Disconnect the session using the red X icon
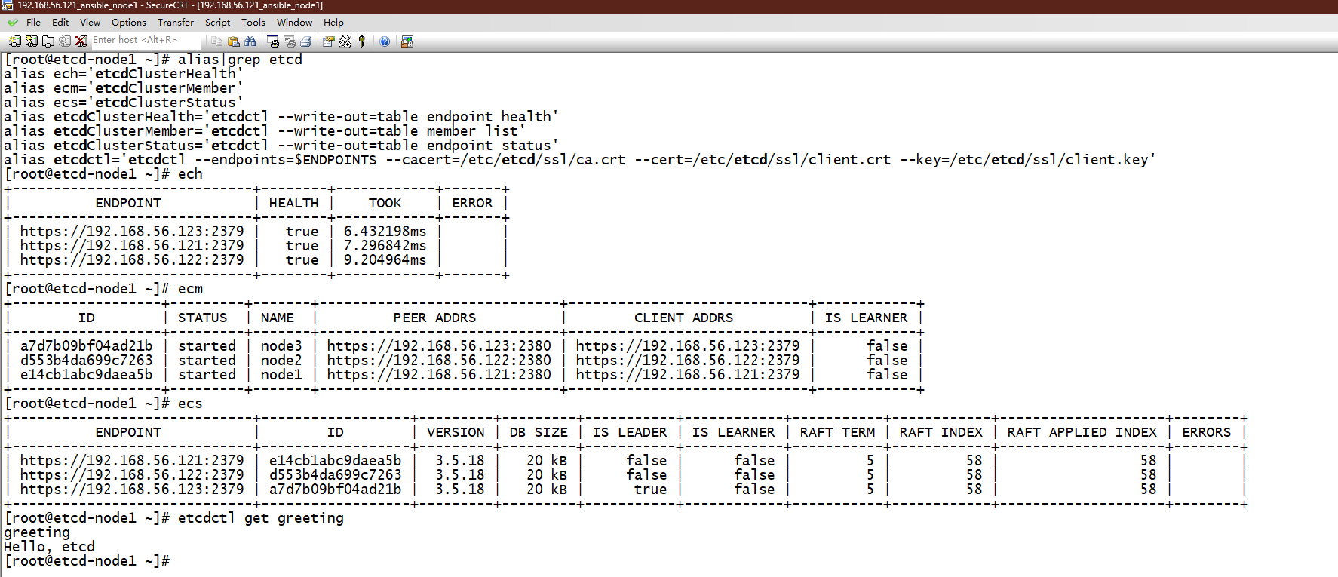This screenshot has height=577, width=1338. click(x=81, y=41)
